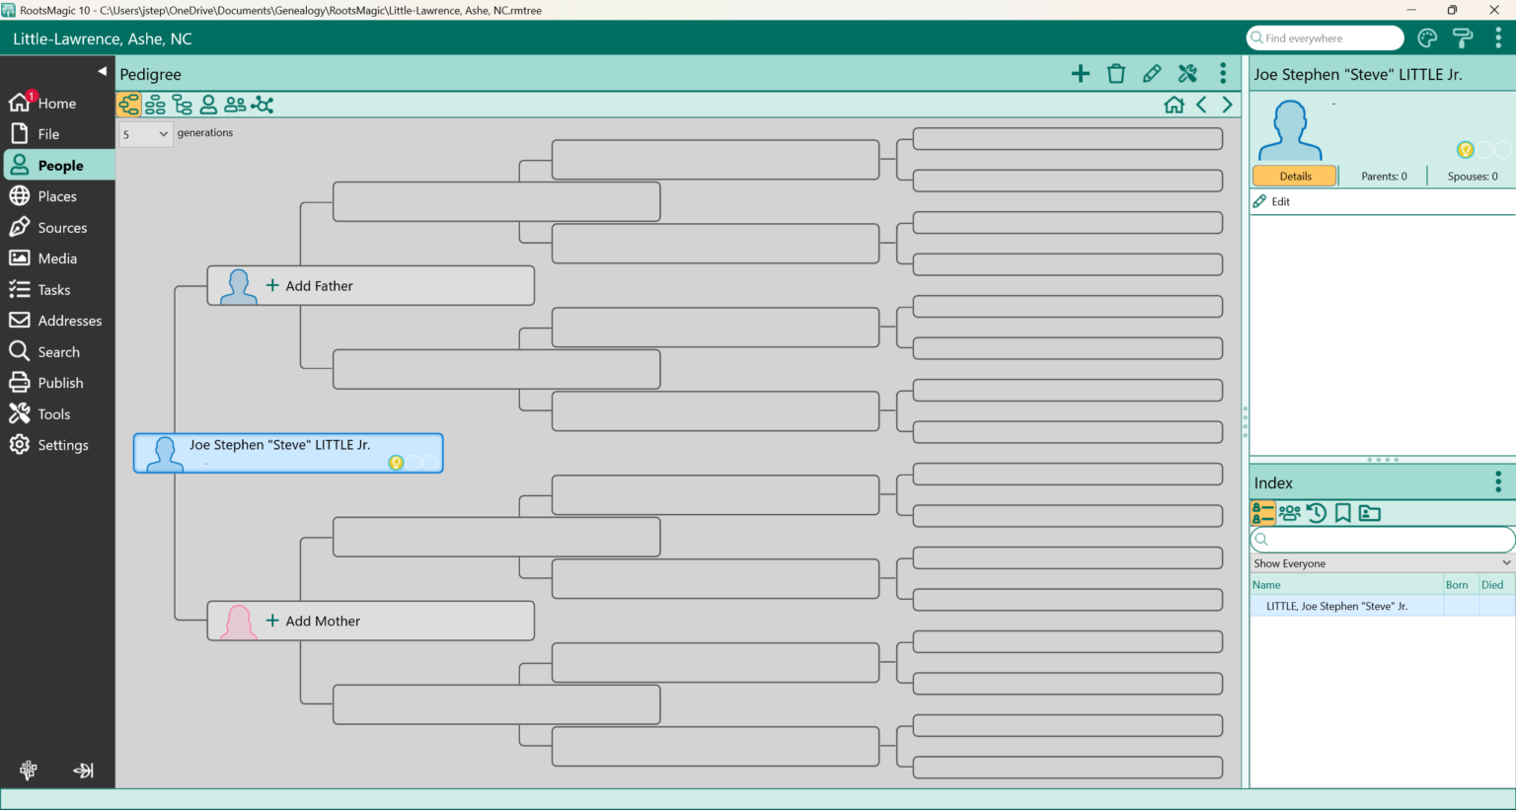Image resolution: width=1516 pixels, height=810 pixels.
Task: Toggle the yellow lightbulb on Joe's pedigree card
Action: click(x=396, y=462)
